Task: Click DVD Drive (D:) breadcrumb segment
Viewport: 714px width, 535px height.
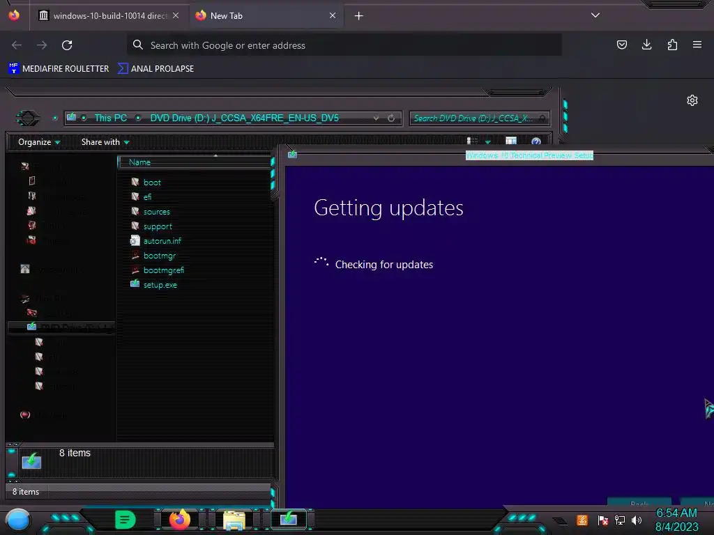Action: [x=245, y=118]
